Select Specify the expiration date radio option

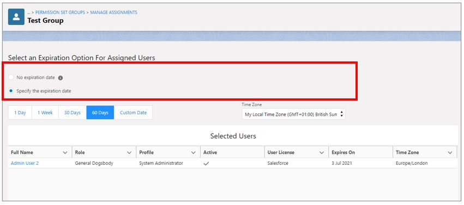tap(11, 91)
